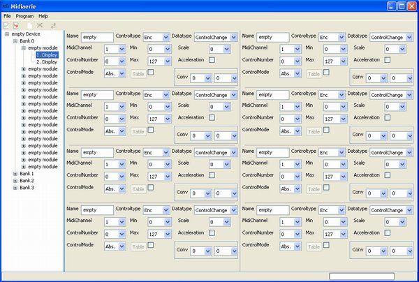This screenshot has height=282, width=419.
Task: Click the Table button in first panel
Action: 138,73
